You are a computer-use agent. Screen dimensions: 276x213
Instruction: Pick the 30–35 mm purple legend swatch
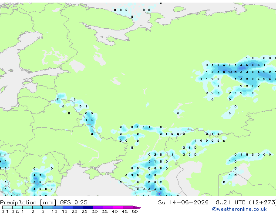click(98, 207)
